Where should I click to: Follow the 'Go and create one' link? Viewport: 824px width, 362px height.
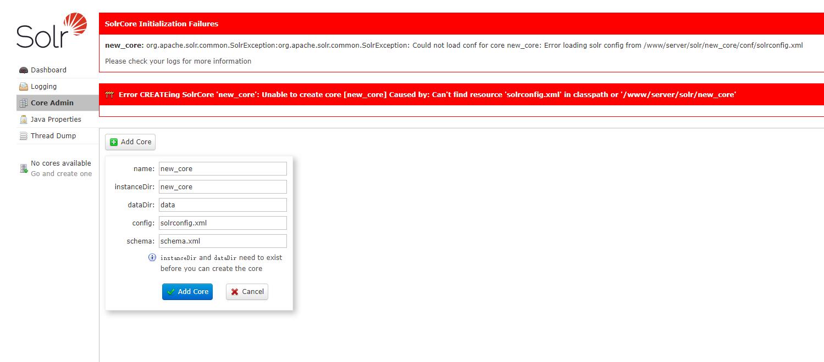tap(62, 173)
